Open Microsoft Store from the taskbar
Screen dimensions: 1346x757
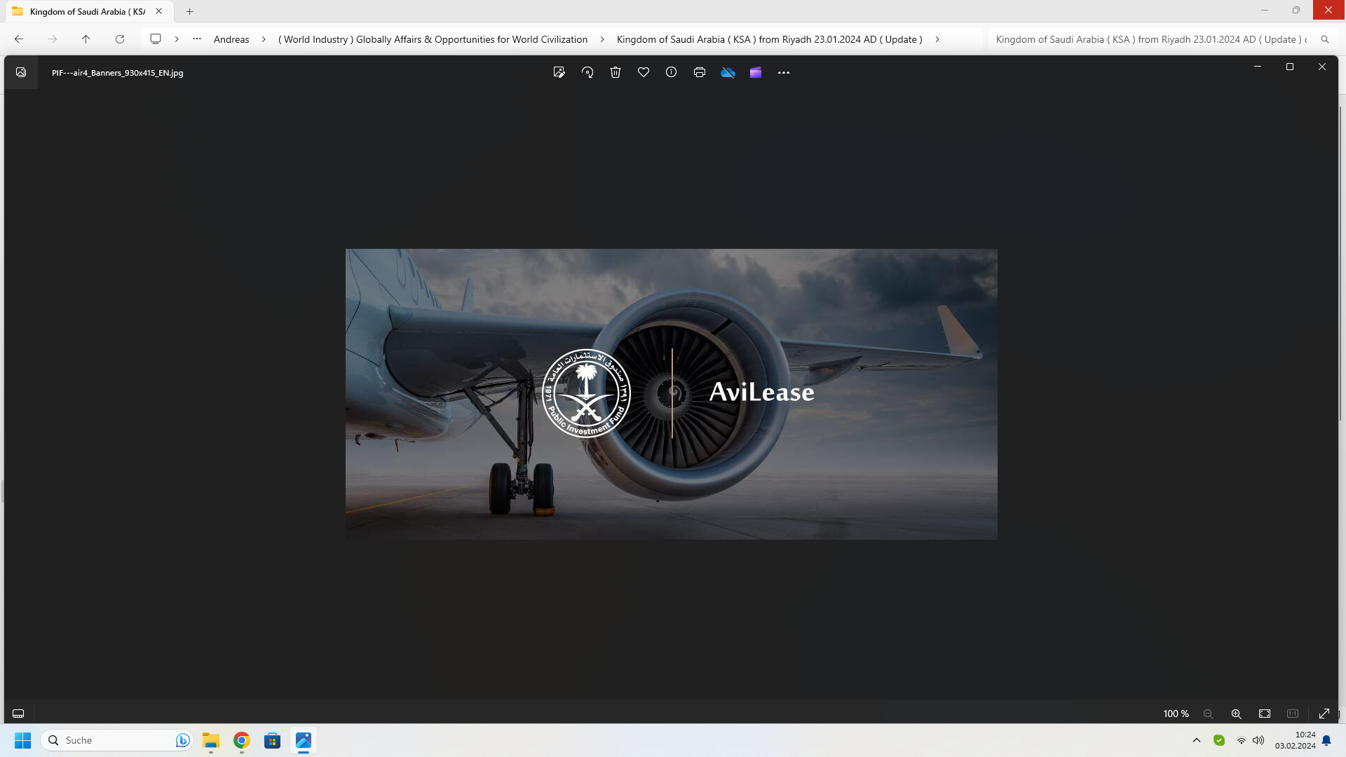coord(273,740)
